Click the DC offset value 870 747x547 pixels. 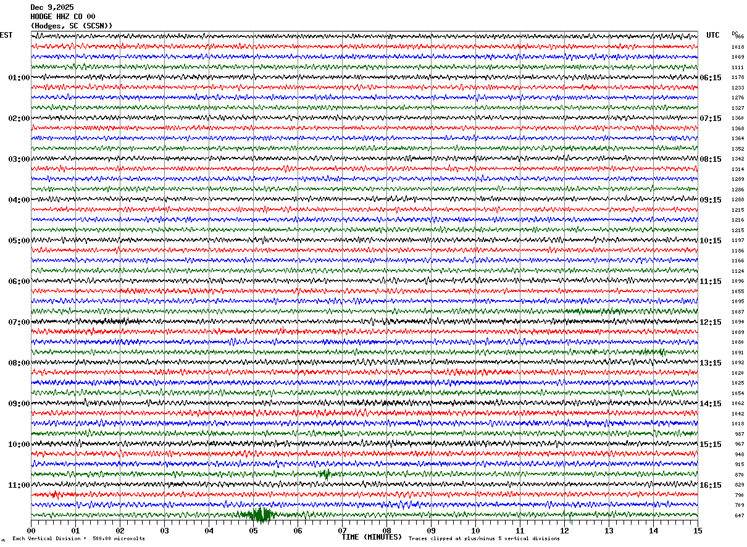(740, 475)
